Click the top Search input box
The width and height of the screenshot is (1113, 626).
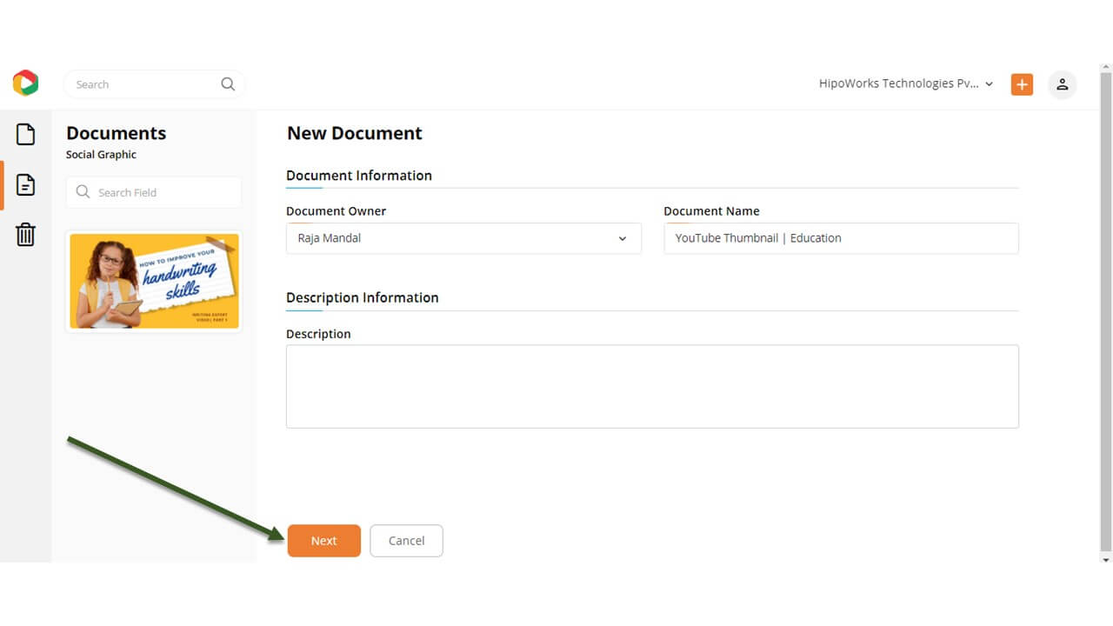pos(143,84)
